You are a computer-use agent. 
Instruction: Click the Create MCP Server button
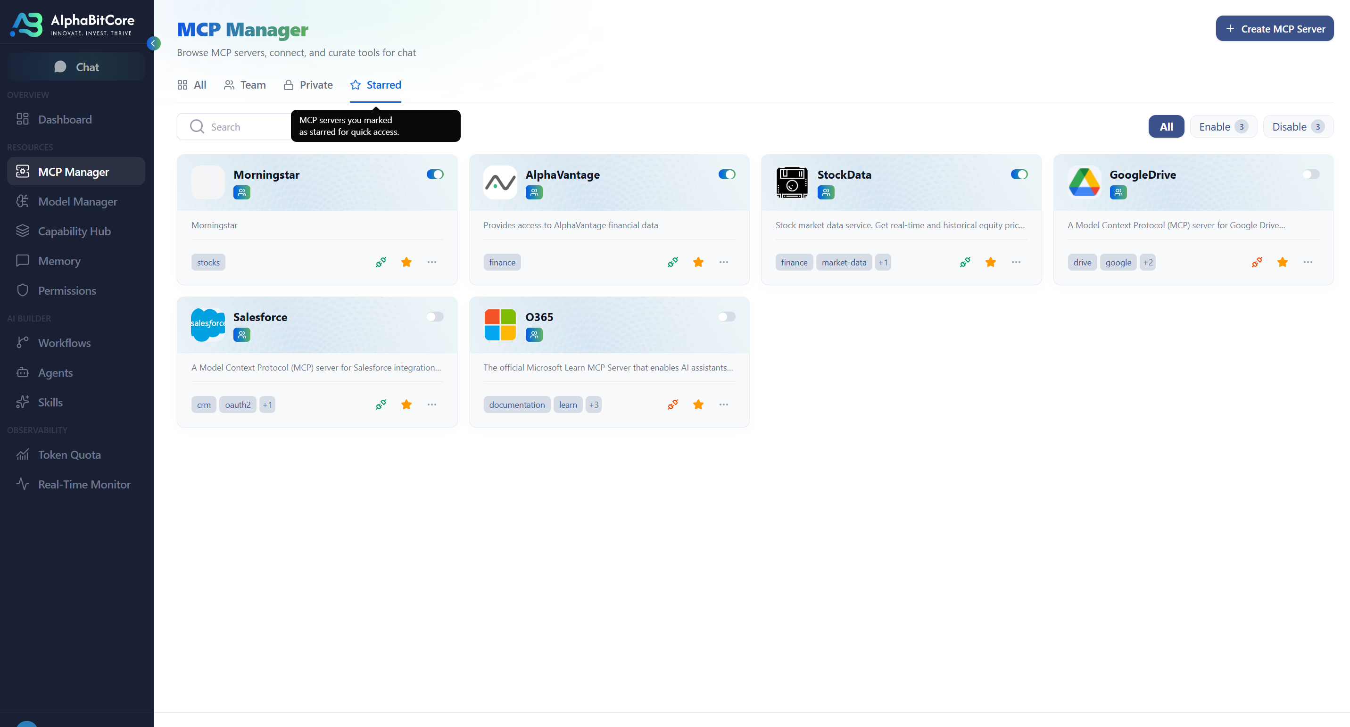1275,28
